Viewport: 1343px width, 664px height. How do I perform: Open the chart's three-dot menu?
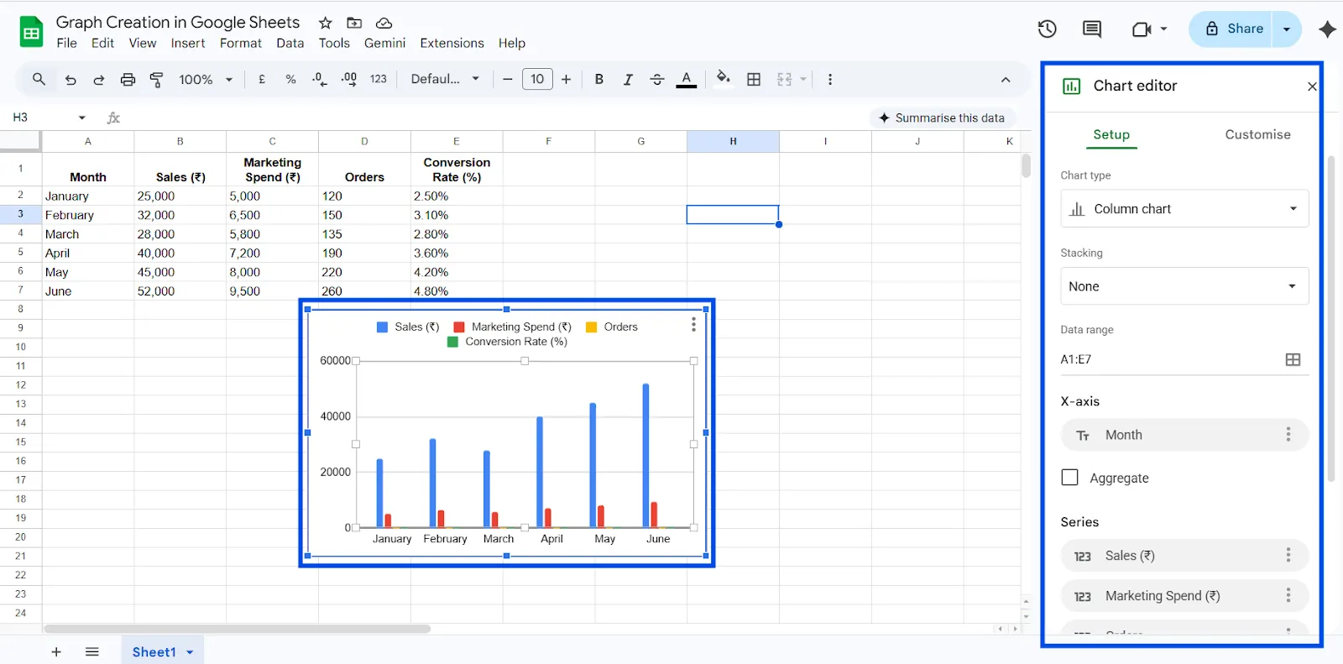(x=693, y=324)
